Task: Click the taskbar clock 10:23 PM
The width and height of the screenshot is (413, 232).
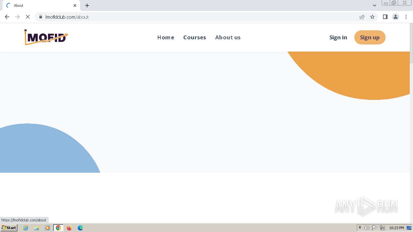Action: tap(396, 228)
